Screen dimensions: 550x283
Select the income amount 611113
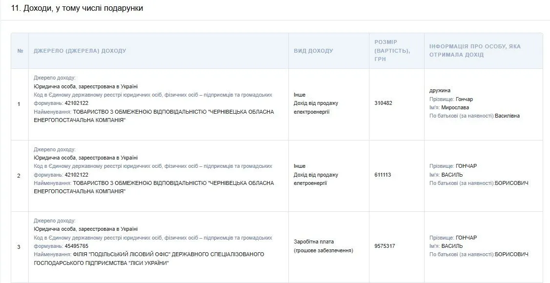[x=383, y=175]
